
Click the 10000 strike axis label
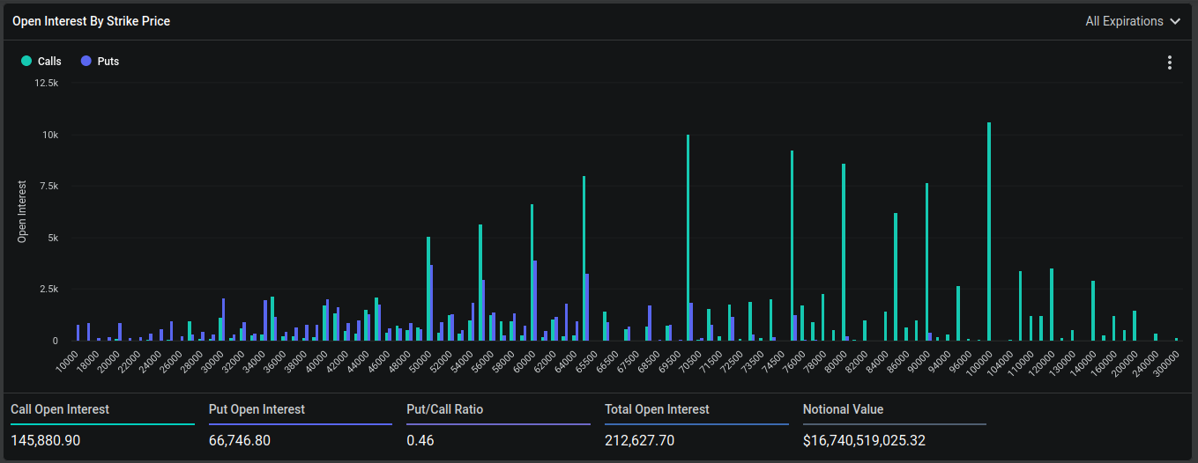point(67,360)
